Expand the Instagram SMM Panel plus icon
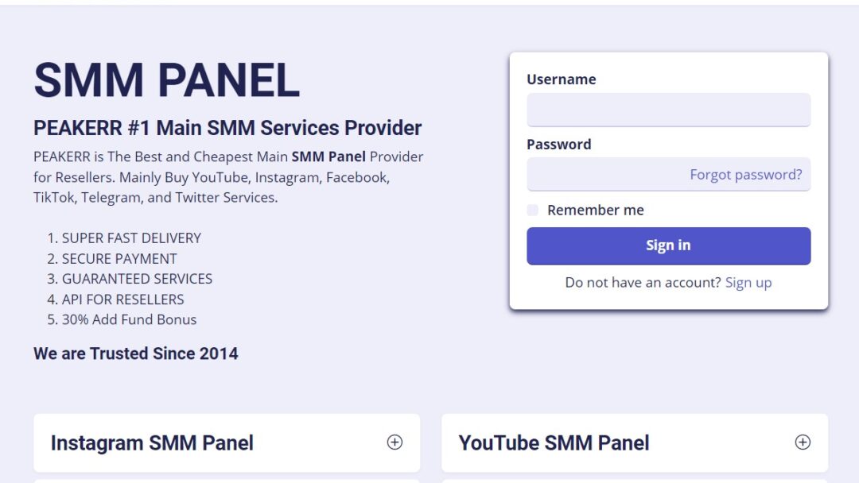Viewport: 859px width, 483px height. point(395,442)
